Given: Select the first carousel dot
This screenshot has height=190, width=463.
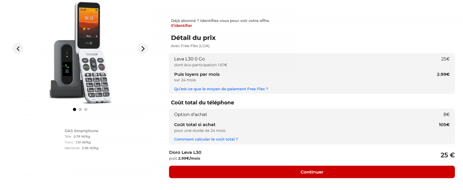Looking at the screenshot, I should tap(74, 109).
